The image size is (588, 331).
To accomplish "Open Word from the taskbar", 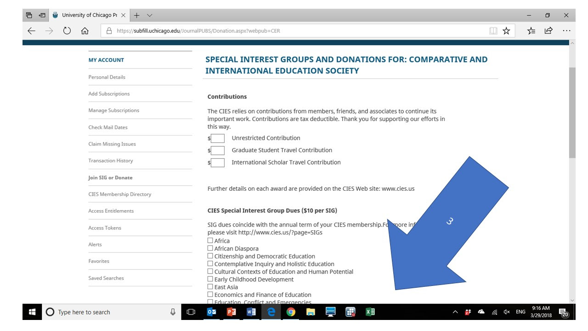I will [251, 312].
